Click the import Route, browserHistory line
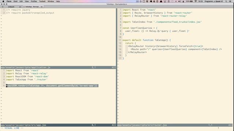The height and width of the screenshot is (131, 234). point(158,13)
